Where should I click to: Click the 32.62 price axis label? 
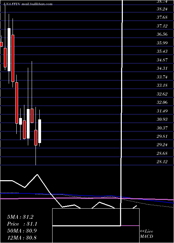click(162, 94)
